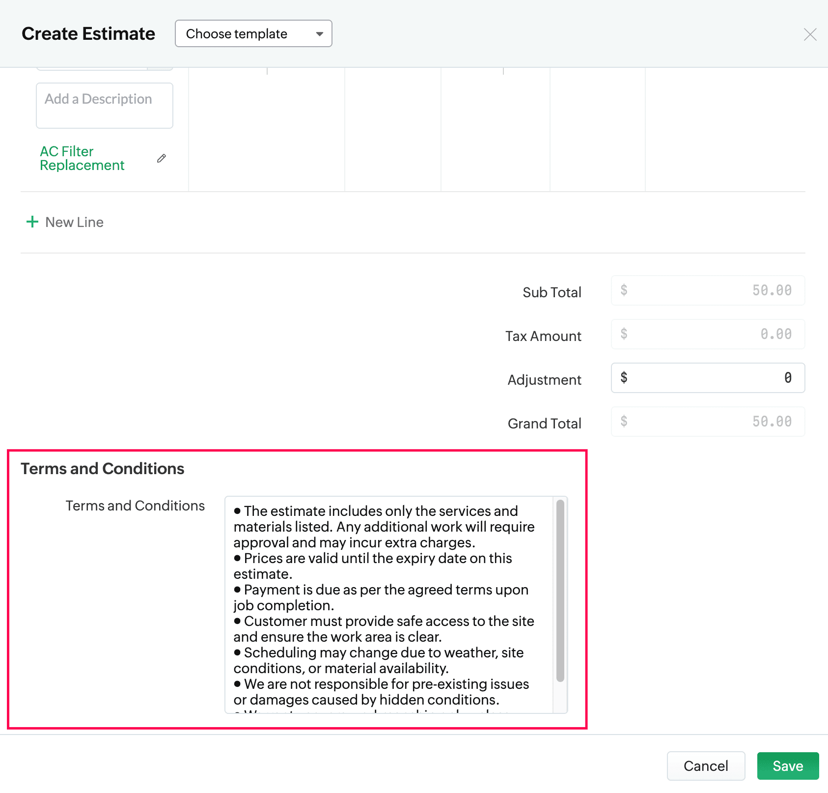The image size is (828, 793).
Task: Select the Sub Total amount field
Action: pyautogui.click(x=707, y=290)
